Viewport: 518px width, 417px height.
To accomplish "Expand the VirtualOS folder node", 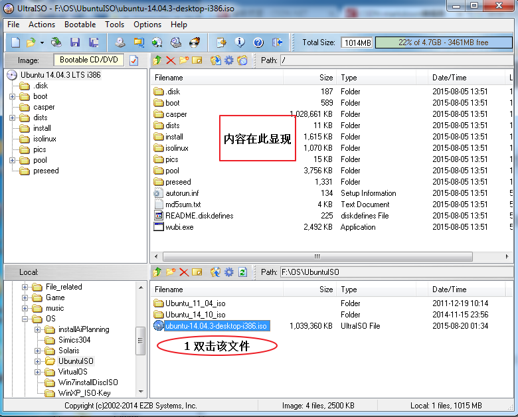I will tap(37, 372).
